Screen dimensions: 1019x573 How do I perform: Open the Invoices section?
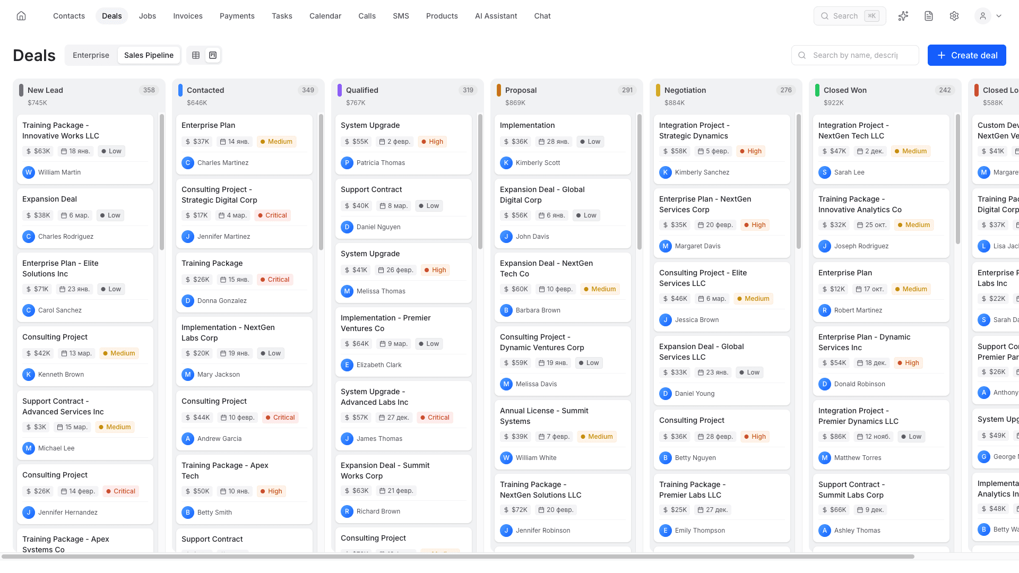[187, 16]
